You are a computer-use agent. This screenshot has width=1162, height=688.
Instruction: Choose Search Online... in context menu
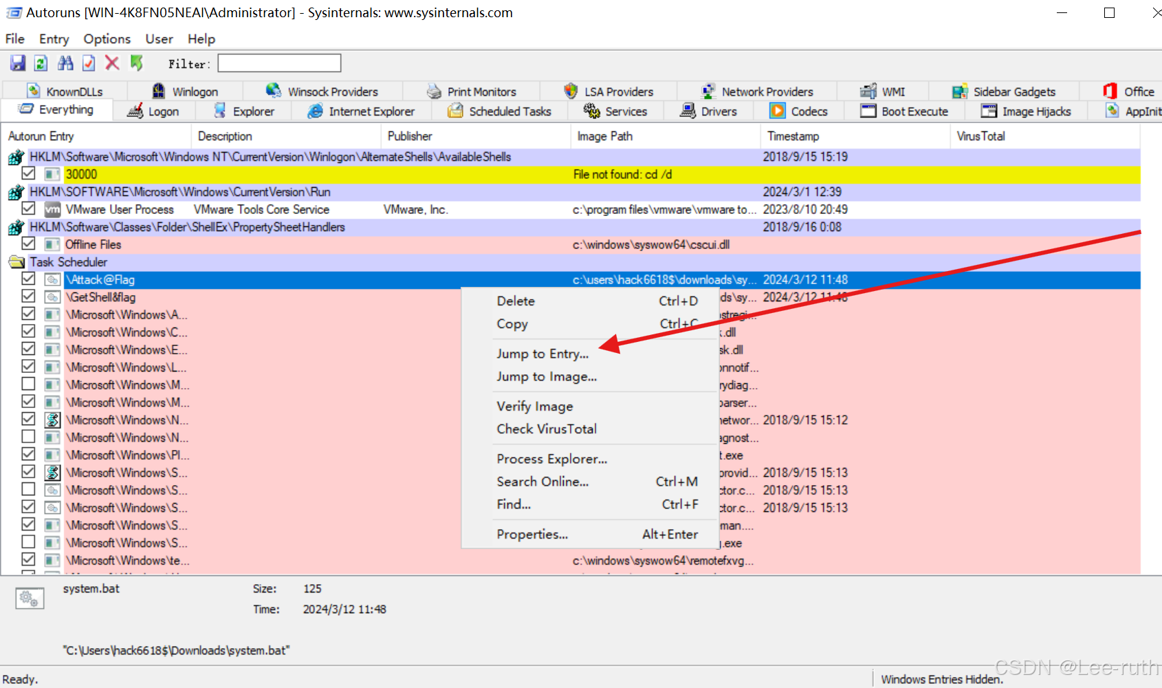[590, 482]
